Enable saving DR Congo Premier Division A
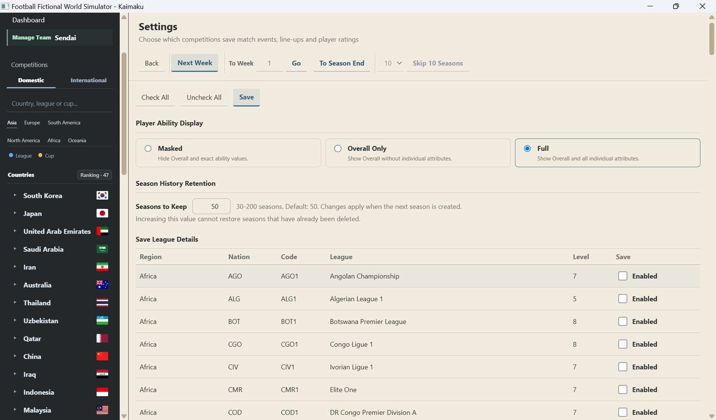 [x=623, y=412]
